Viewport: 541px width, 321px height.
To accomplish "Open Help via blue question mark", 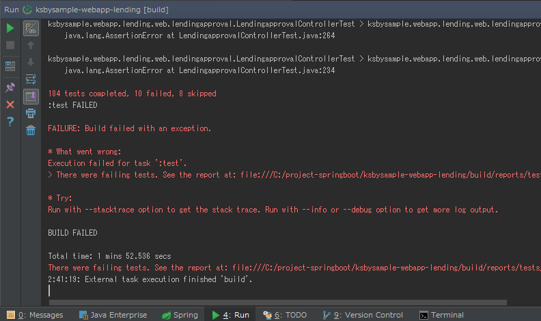I will pos(10,122).
